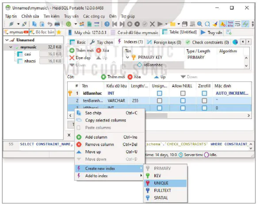Toggle Zerofill checkbox in third column row
The width and height of the screenshot is (259, 207).
204,108
